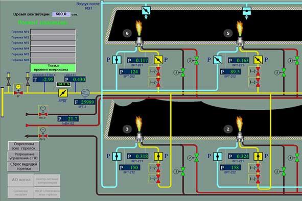Click burner 6 cyan air damper
Image resolution: width=302 pixels, height=201 pixels.
[x=117, y=60]
